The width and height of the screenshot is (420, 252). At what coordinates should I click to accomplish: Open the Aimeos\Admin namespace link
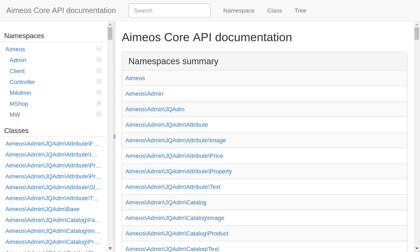[x=144, y=93]
